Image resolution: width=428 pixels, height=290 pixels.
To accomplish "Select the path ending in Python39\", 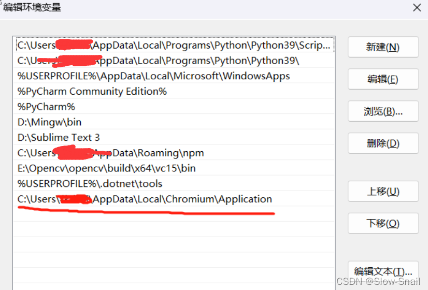I will [x=174, y=60].
